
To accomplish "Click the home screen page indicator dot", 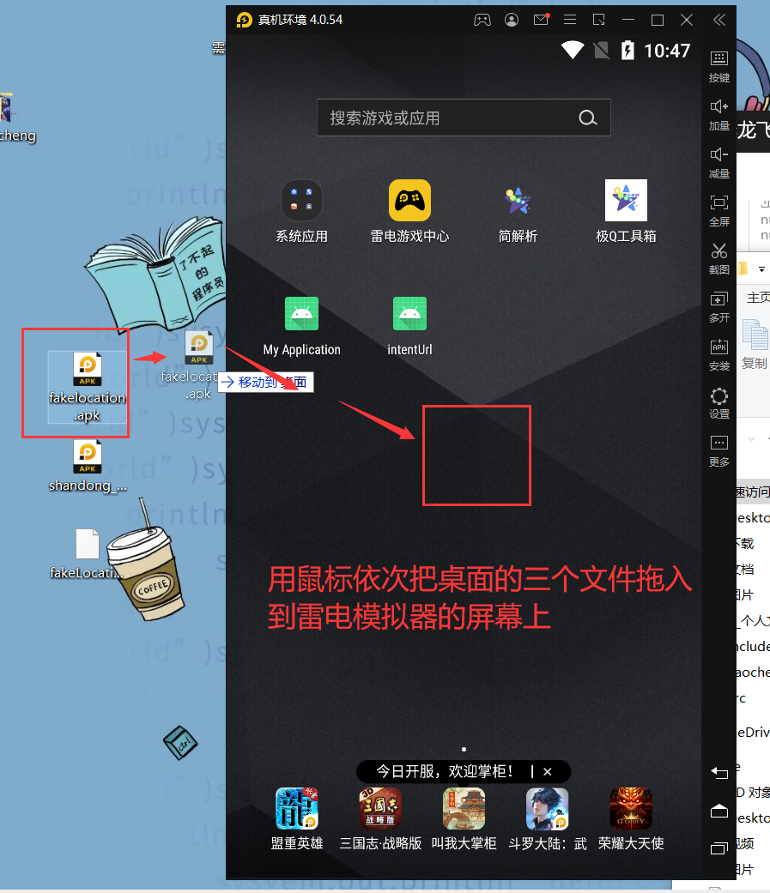I will (464, 750).
